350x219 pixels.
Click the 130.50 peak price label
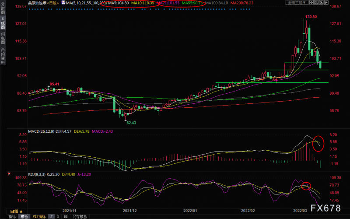coord(311,16)
